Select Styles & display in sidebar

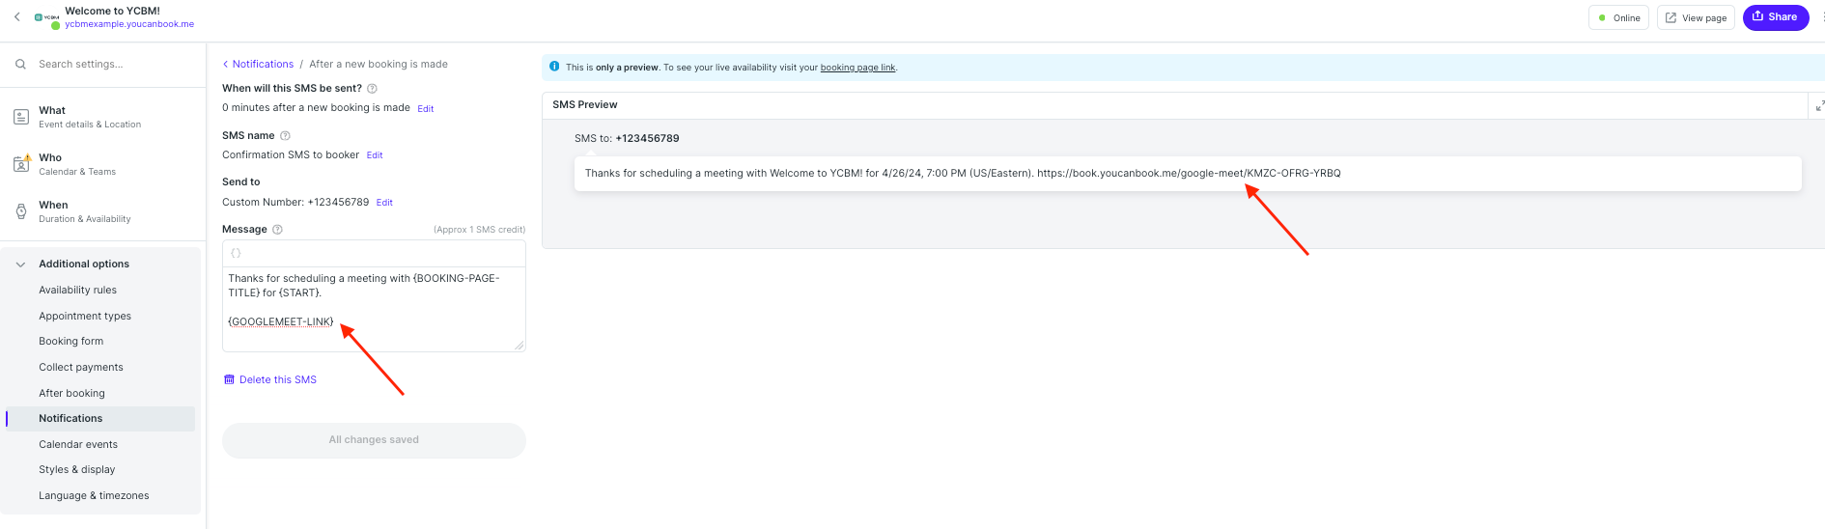pyautogui.click(x=76, y=469)
